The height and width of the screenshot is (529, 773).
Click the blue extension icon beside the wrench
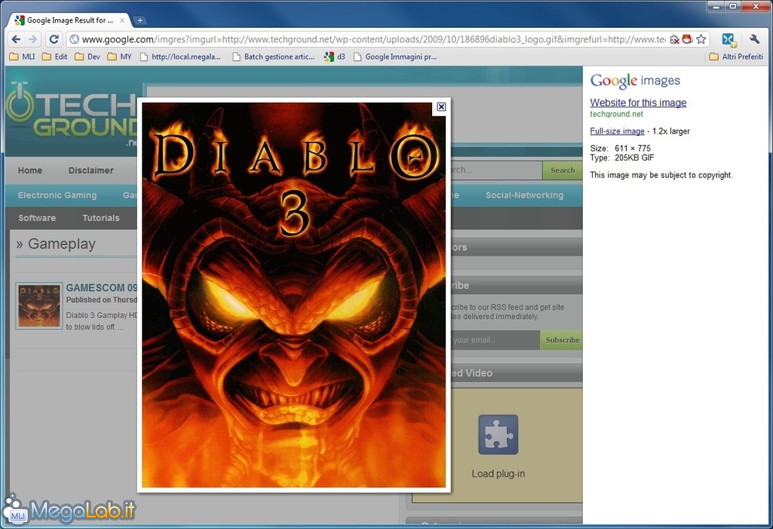728,39
